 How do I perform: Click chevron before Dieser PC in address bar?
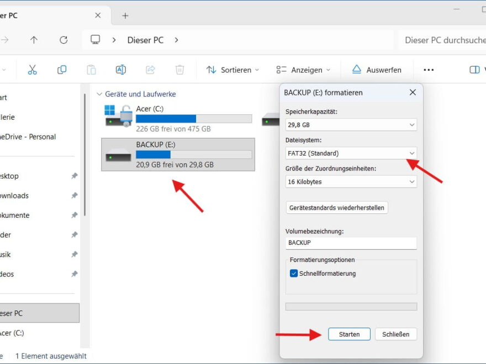114,40
